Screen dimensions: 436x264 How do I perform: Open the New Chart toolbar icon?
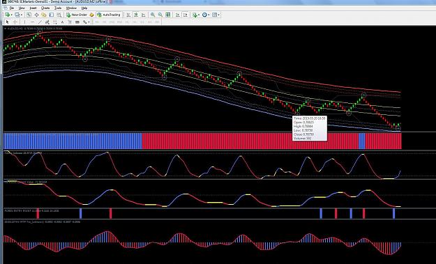7,15
